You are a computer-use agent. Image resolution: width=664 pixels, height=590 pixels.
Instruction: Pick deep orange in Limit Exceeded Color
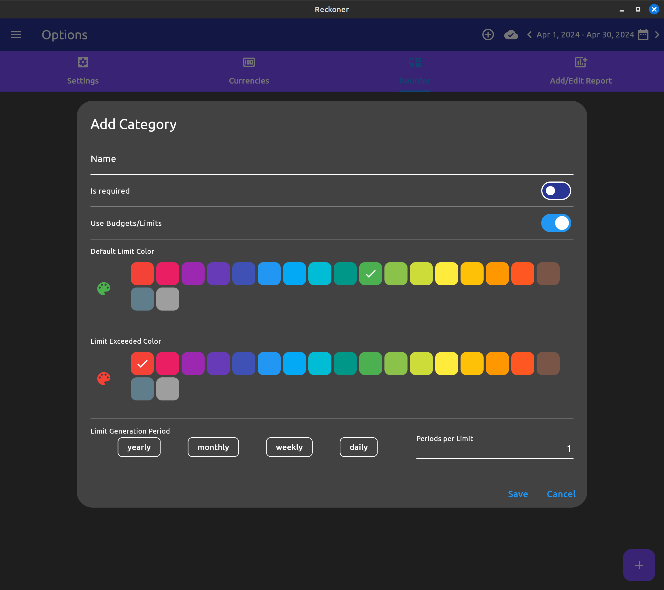click(x=522, y=364)
